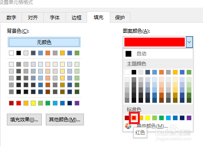The width and height of the screenshot is (203, 146).
Task: Select yellow in background palette bottom row
Action: click(x=33, y=103)
